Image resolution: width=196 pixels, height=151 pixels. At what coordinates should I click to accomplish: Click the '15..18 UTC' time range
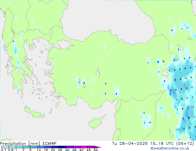click(x=162, y=144)
